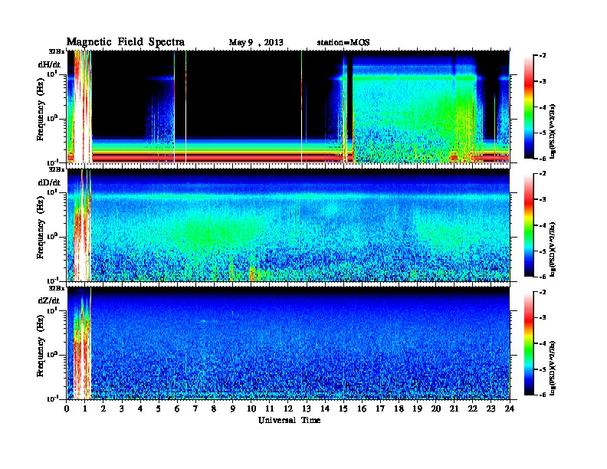Click the "-4" value on dZ/dt color scale
607x469 pixels.
(543, 343)
